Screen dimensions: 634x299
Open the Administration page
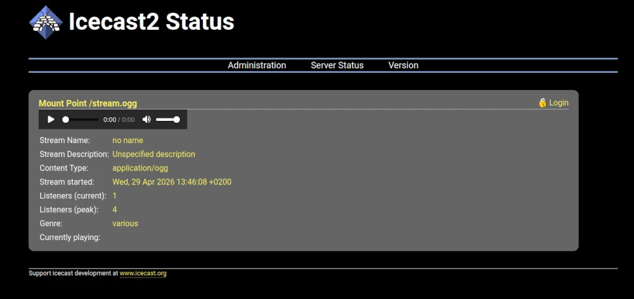[x=257, y=65]
